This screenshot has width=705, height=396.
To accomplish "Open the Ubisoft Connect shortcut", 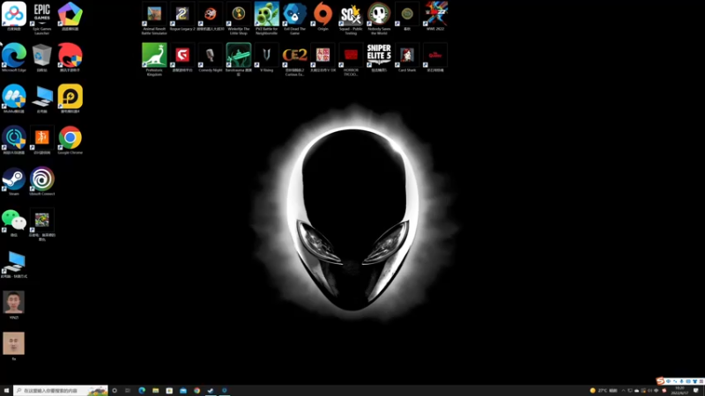I will [x=41, y=181].
